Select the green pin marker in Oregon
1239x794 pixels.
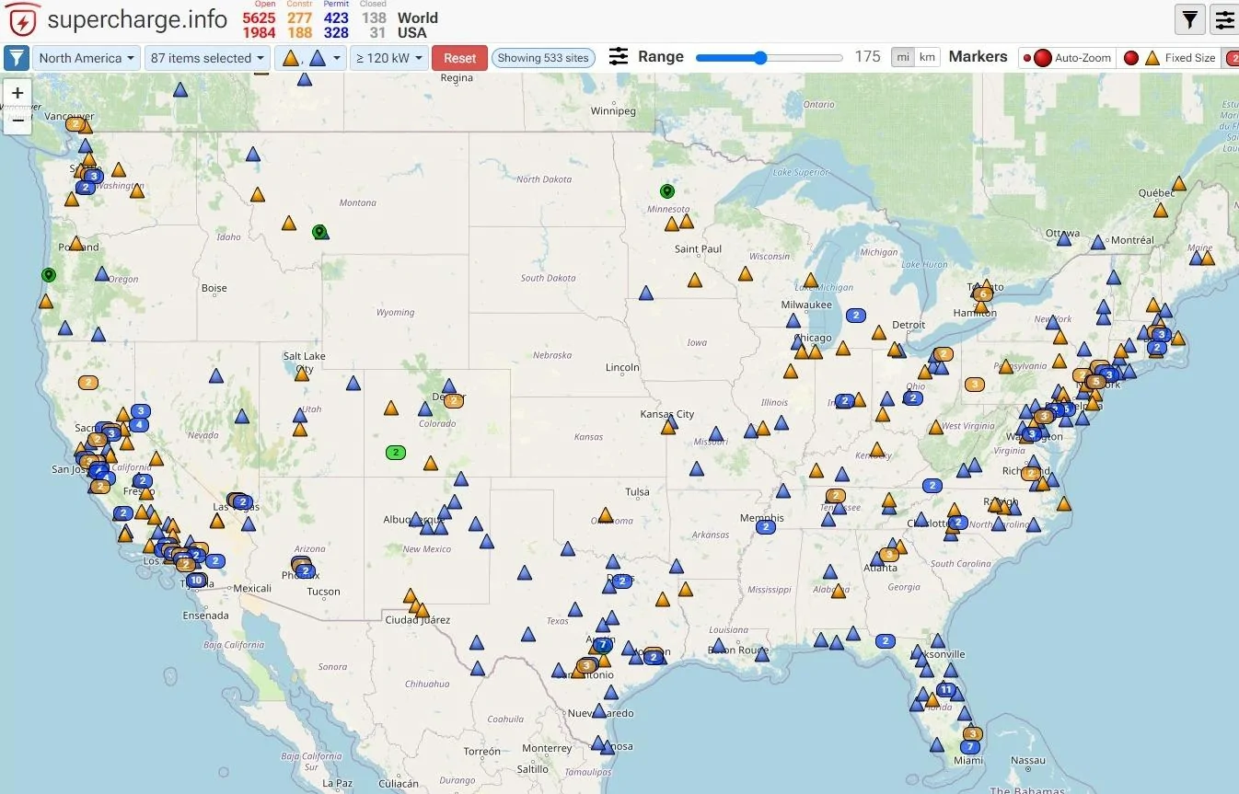49,275
